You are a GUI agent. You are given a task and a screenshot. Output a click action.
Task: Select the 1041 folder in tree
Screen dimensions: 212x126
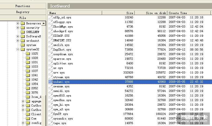[35, 75]
